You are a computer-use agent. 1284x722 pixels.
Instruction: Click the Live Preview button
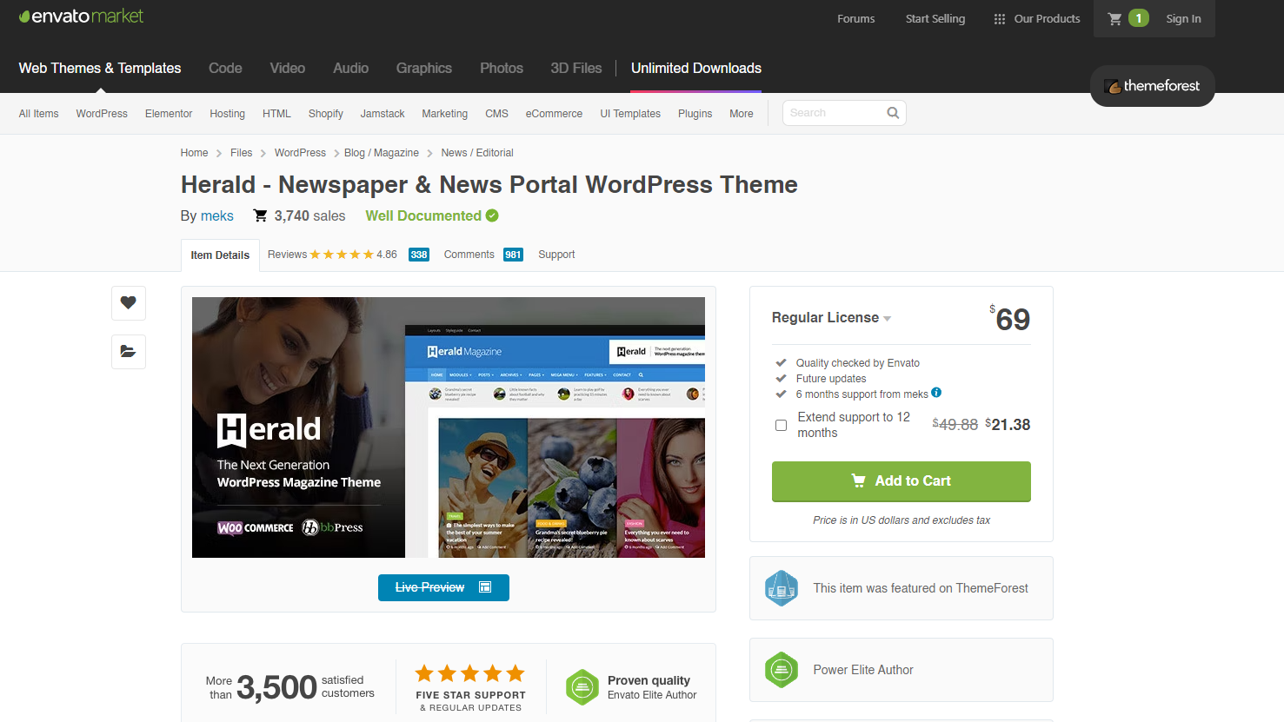tap(443, 587)
